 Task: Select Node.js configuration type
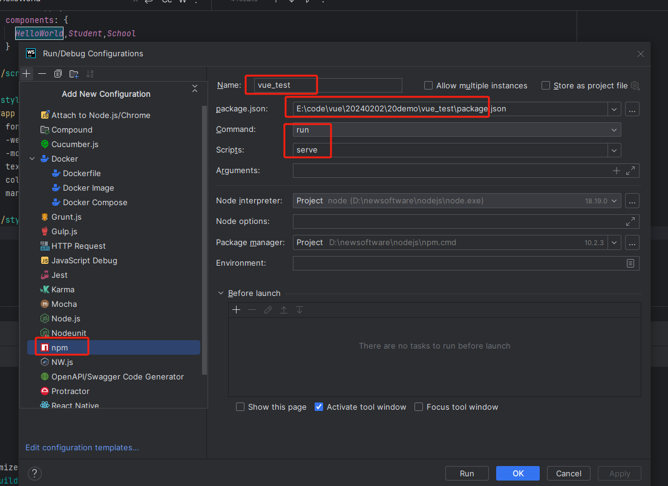(65, 318)
